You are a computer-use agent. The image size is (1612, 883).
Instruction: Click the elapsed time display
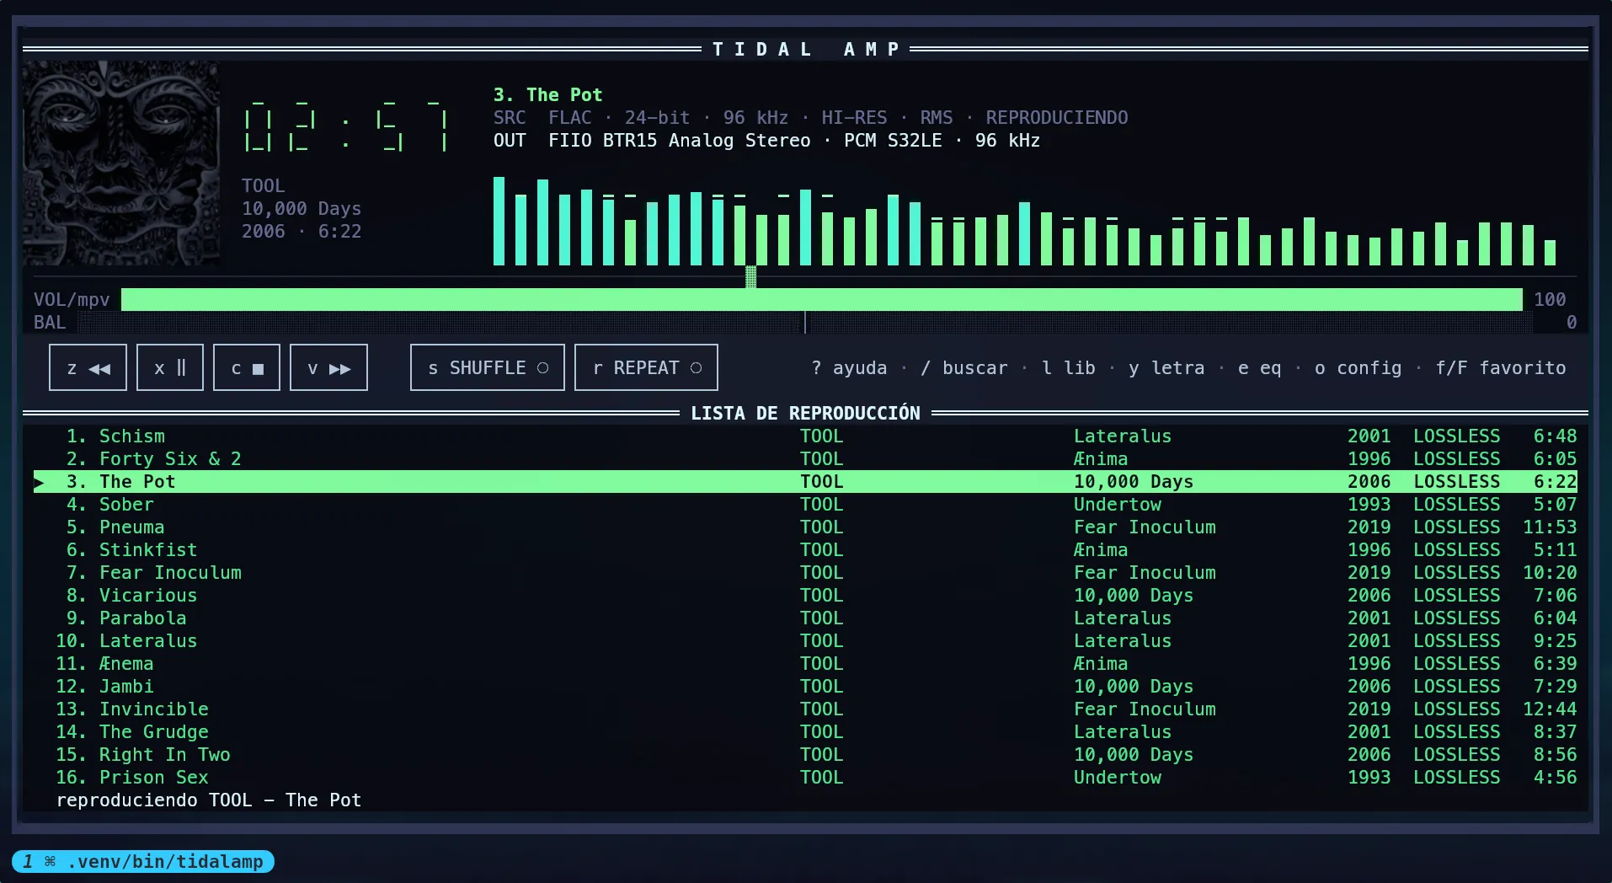(x=345, y=128)
